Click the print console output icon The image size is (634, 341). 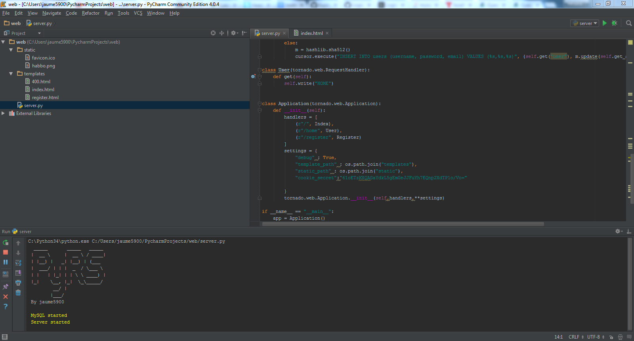pyautogui.click(x=18, y=283)
